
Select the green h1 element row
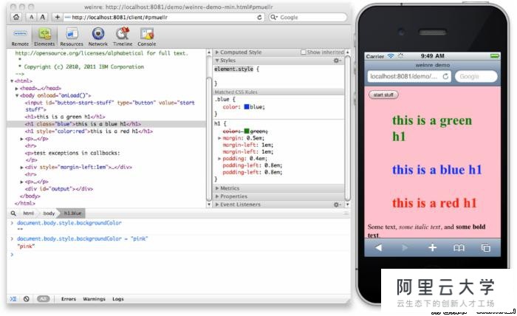pos(106,117)
